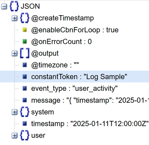
Task: Expand the @output array node
Action: [15, 53]
